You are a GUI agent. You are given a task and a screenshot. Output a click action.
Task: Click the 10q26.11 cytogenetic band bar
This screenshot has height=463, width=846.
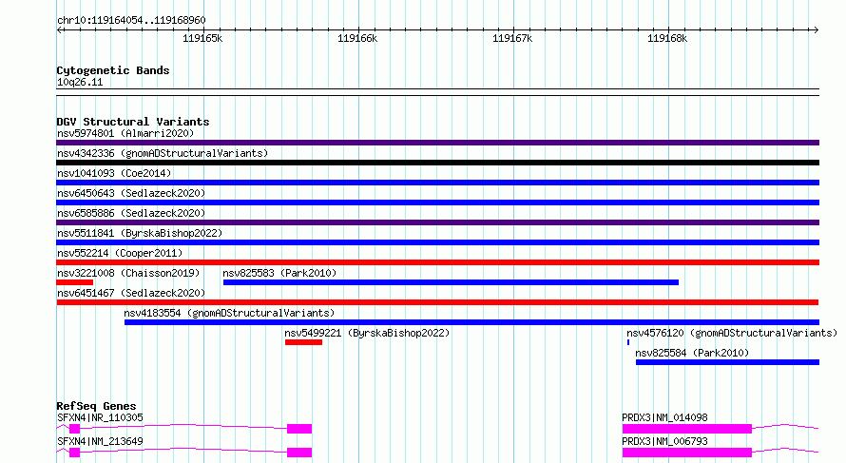click(x=437, y=92)
